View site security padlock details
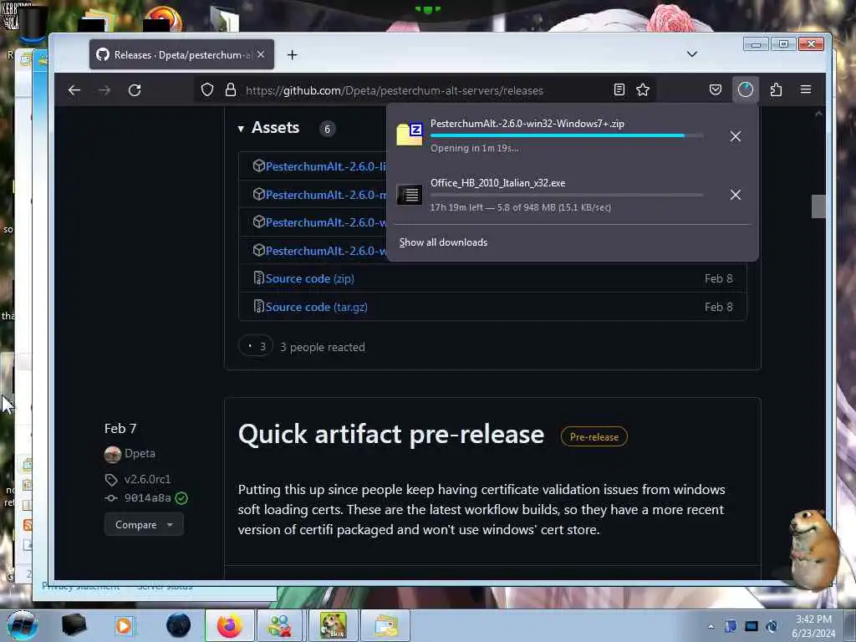The height and width of the screenshot is (642, 856). [231, 90]
